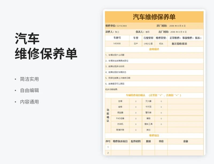Tick the 保养 checkbox beside 事故维修

click(x=201, y=38)
